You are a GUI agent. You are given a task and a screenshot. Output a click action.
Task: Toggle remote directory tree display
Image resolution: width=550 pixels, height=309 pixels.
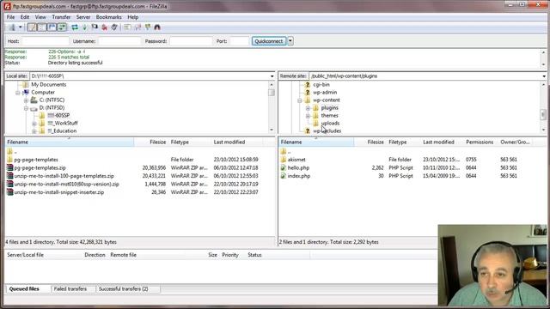click(x=52, y=27)
